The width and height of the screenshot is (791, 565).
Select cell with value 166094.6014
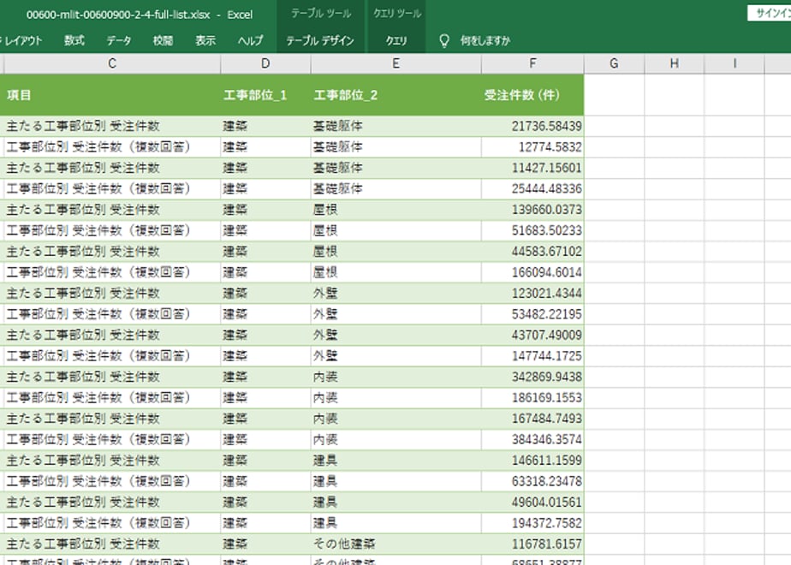coord(532,272)
